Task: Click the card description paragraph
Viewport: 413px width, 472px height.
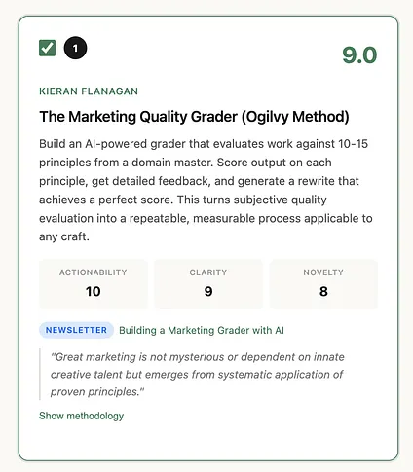Action: [x=206, y=190]
